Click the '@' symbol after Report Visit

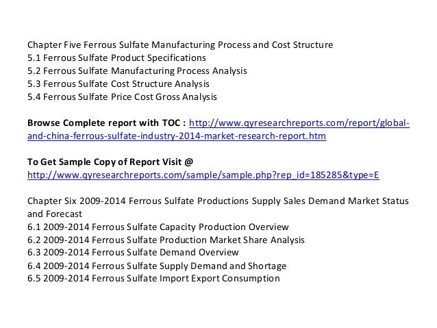coord(188,162)
